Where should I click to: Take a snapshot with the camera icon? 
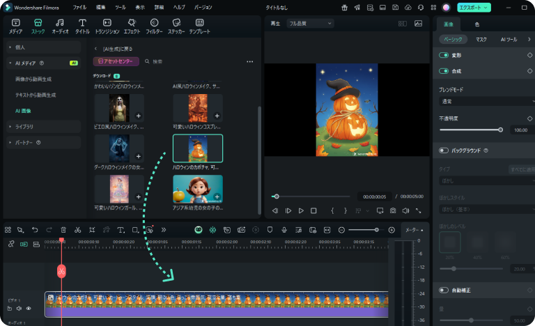[x=393, y=210]
